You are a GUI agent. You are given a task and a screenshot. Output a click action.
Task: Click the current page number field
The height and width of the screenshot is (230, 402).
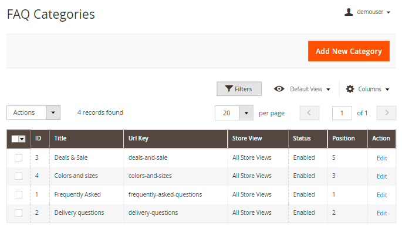342,113
